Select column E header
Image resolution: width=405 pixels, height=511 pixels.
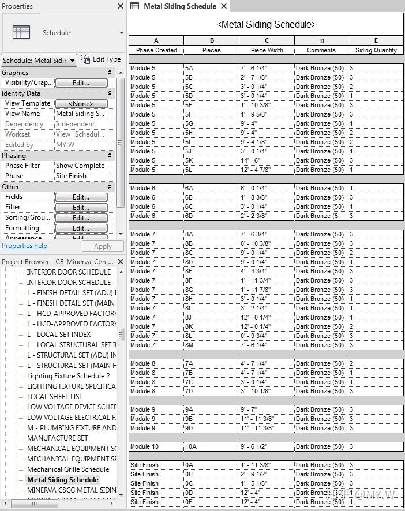376,41
